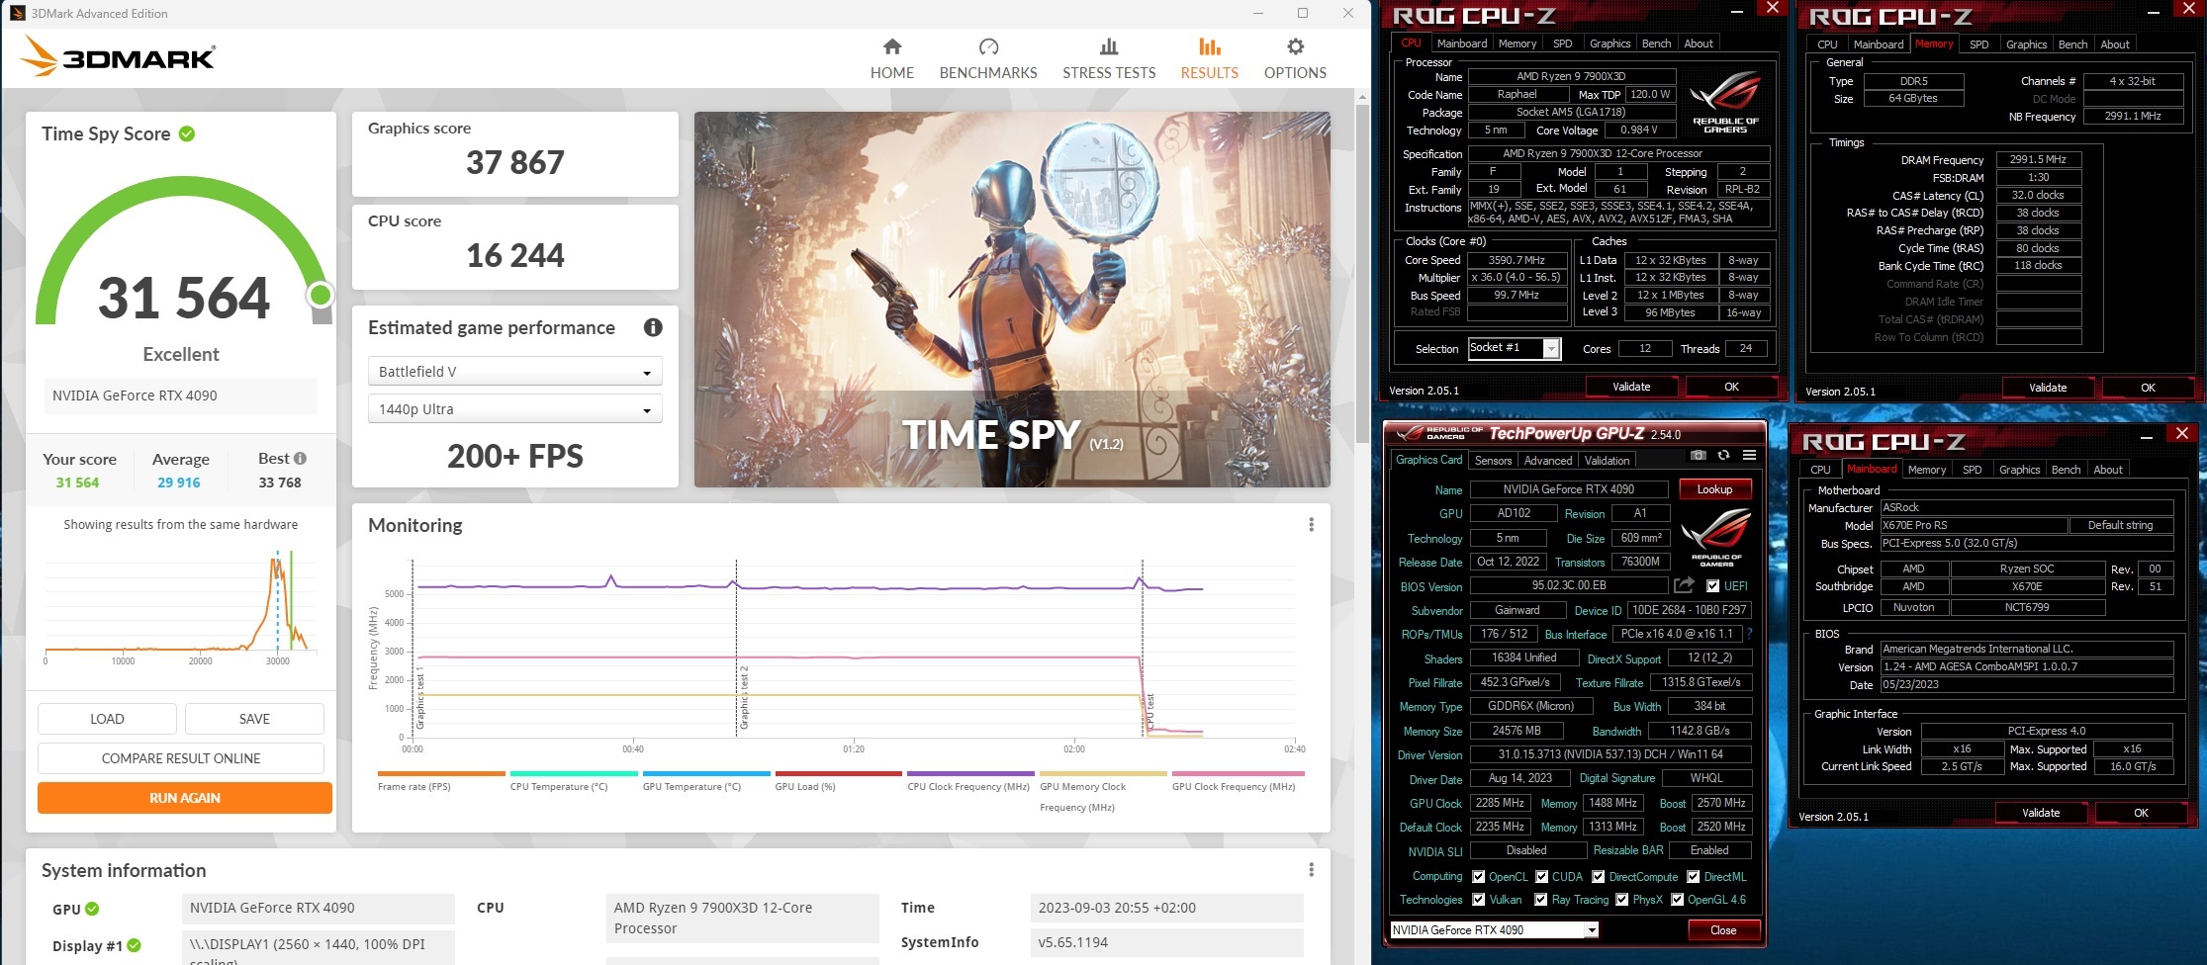Show info for Estimated game performance
This screenshot has width=2207, height=965.
653,327
